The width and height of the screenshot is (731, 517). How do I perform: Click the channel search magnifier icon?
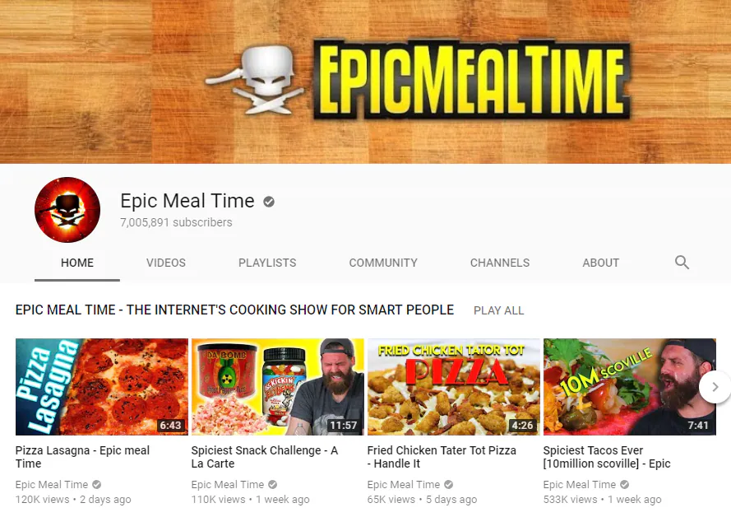coord(682,263)
